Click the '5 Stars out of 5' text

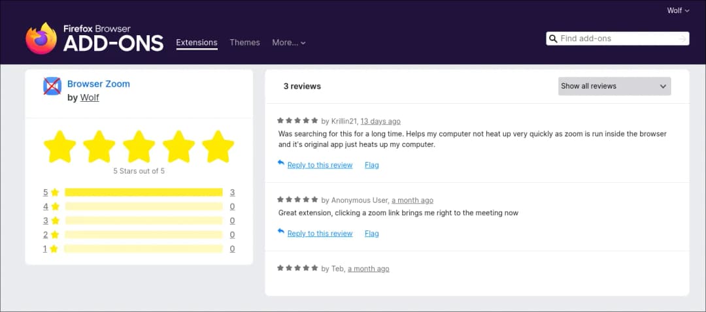point(139,171)
